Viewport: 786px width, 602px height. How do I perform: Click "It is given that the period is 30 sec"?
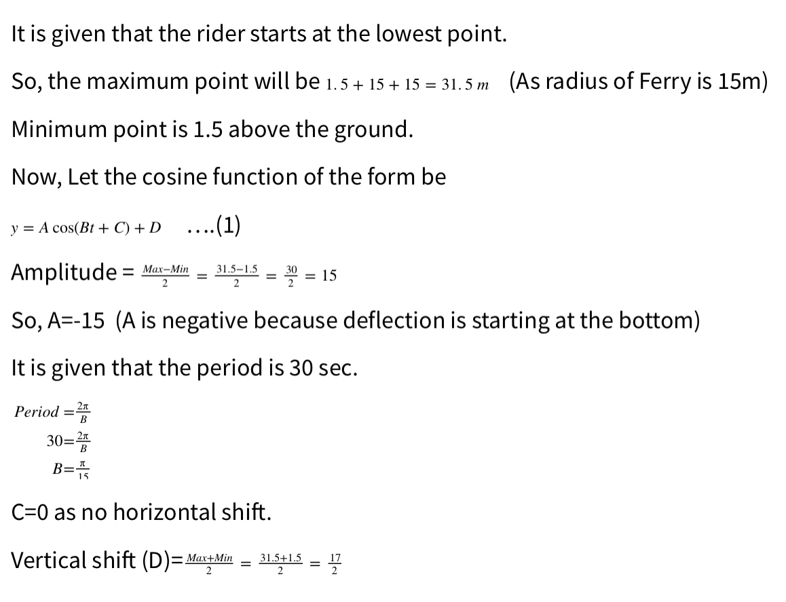tap(185, 368)
